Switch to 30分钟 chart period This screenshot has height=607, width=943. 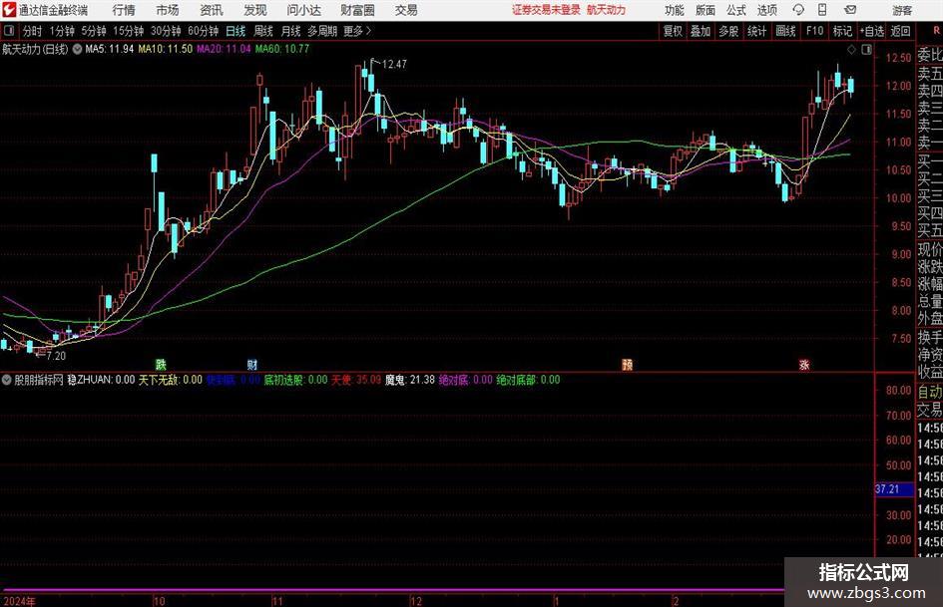tap(166, 31)
